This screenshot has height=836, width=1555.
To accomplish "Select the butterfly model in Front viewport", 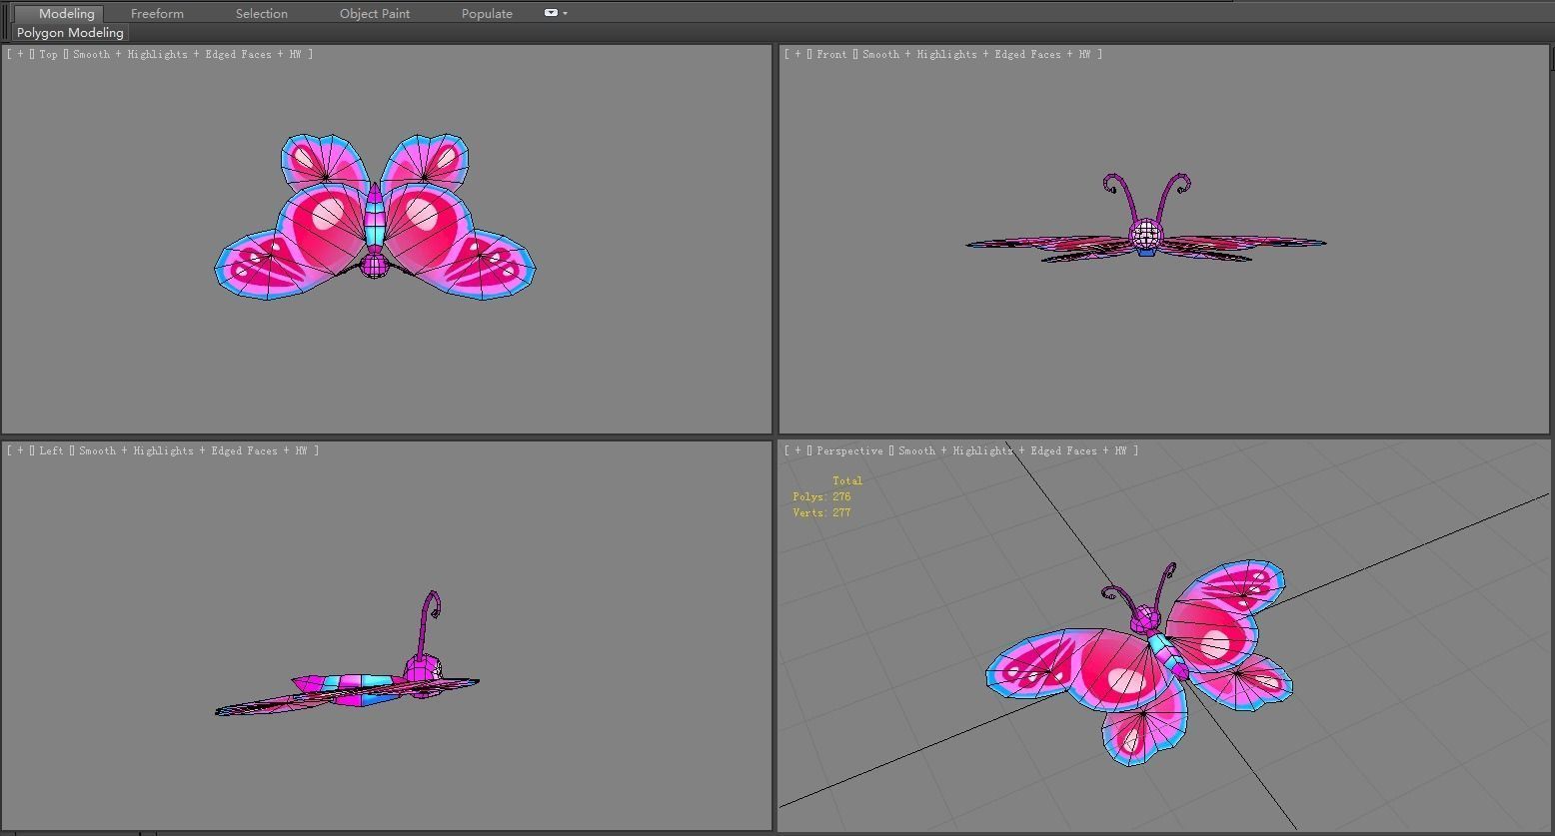I will 1145,236.
